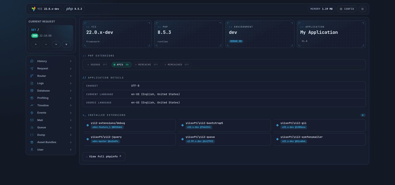Click the yiisoft/yii2-bootstrap5 extension card
The width and height of the screenshot is (395, 185).
coord(224,125)
